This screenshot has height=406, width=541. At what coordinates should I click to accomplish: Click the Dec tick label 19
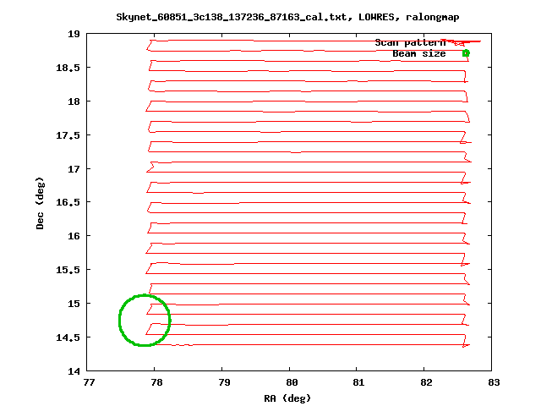tap(74, 34)
